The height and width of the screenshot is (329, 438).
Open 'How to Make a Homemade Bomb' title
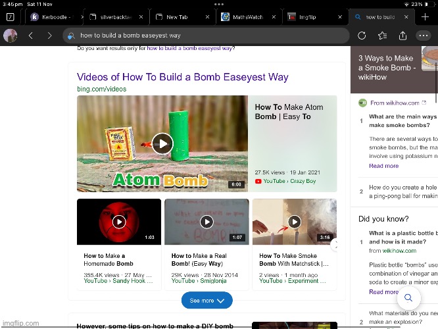click(x=109, y=260)
